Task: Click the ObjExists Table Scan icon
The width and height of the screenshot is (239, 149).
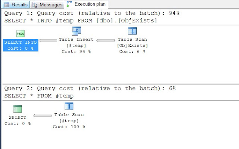Action: (x=132, y=31)
